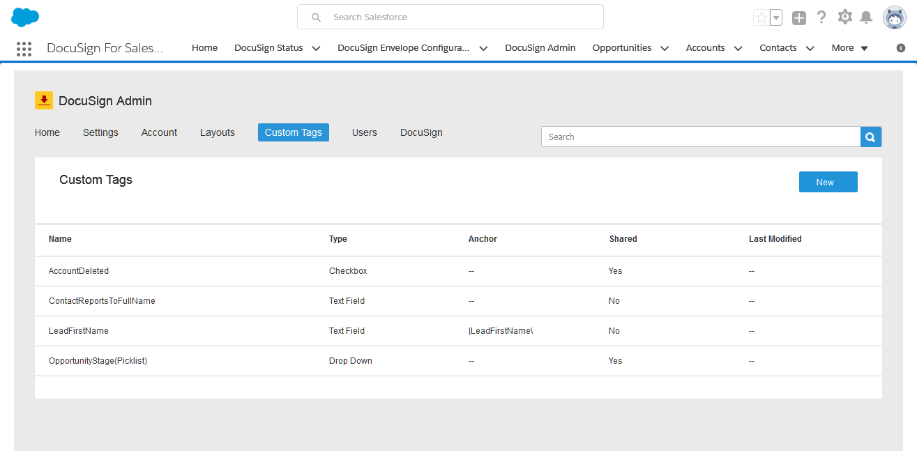Click Text Field in the ContactReportsToFullName row

pos(347,301)
